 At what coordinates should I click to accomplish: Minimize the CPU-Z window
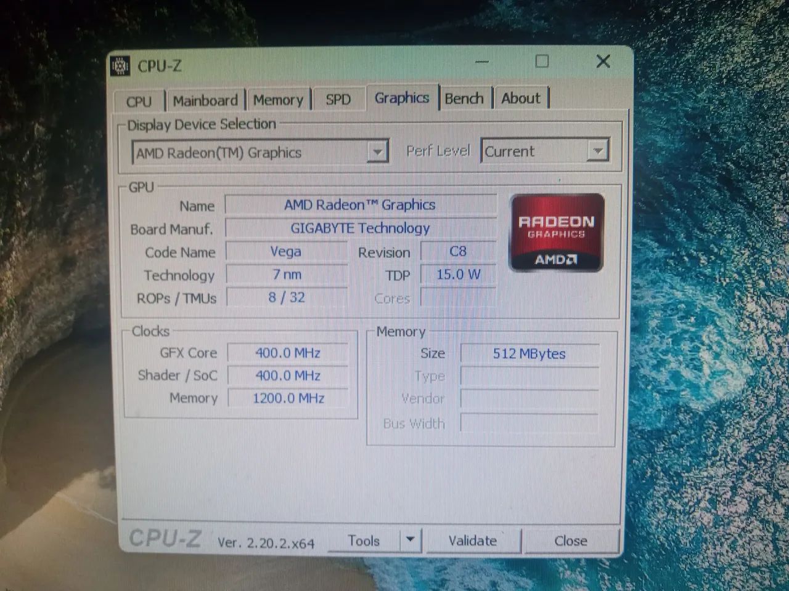(482, 62)
